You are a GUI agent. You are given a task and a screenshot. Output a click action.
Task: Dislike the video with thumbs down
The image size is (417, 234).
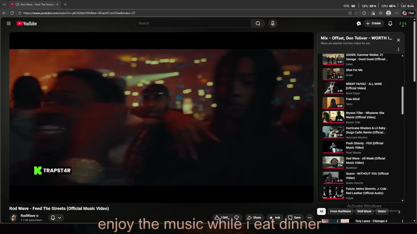click(x=237, y=218)
